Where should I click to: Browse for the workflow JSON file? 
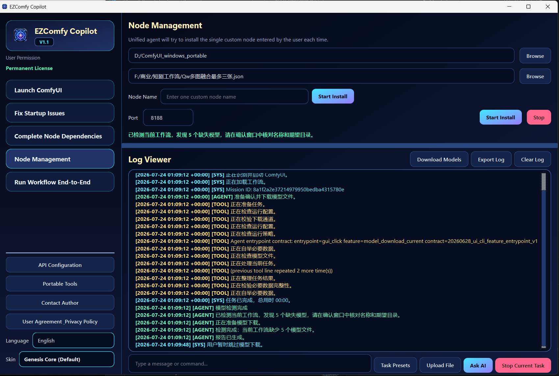(x=535, y=76)
